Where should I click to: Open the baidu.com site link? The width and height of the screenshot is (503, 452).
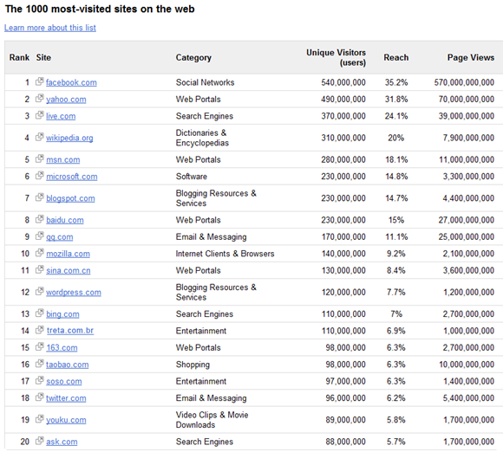tap(65, 220)
